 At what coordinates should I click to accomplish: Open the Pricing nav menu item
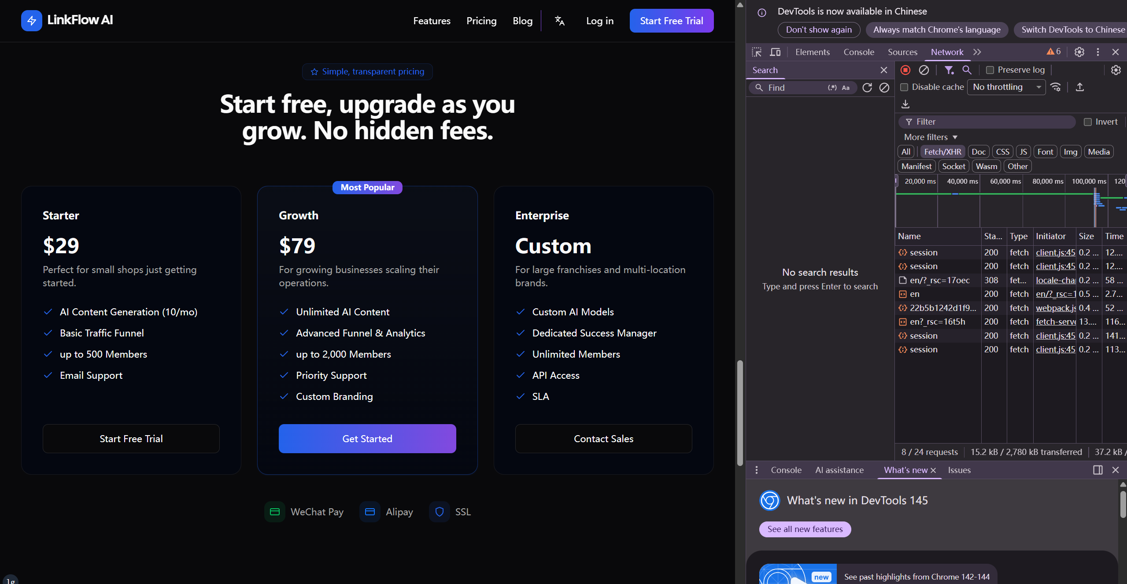[481, 21]
